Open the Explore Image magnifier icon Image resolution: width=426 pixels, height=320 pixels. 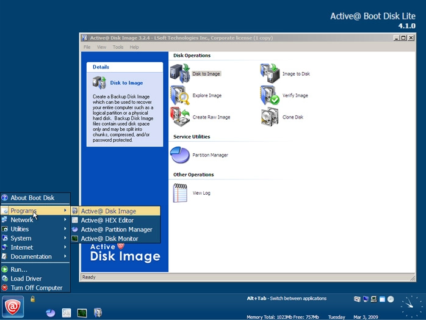[180, 95]
